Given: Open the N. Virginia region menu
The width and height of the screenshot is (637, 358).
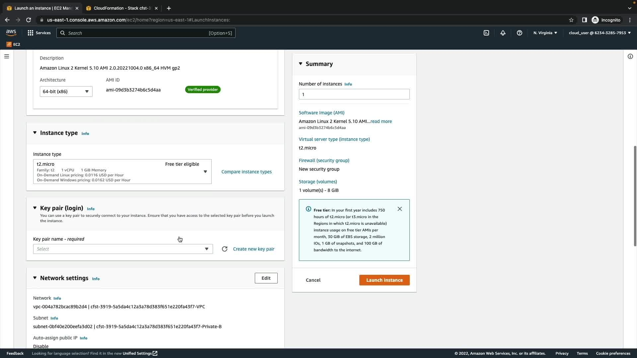Looking at the screenshot, I should tap(545, 33).
